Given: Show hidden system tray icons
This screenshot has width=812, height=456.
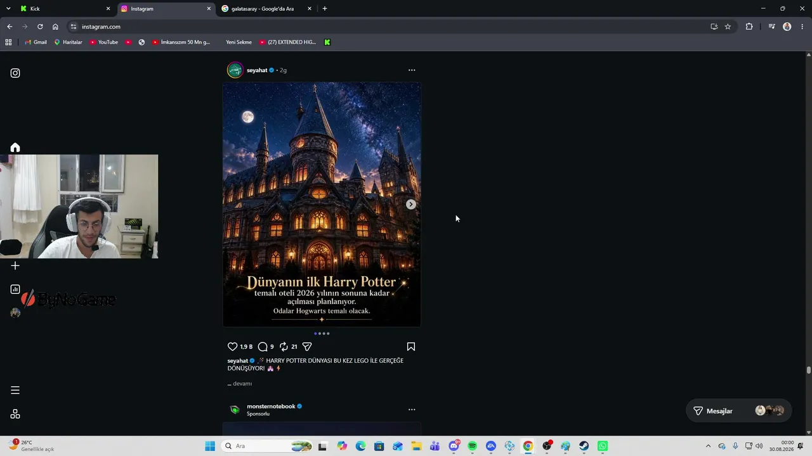Looking at the screenshot, I should point(708,446).
